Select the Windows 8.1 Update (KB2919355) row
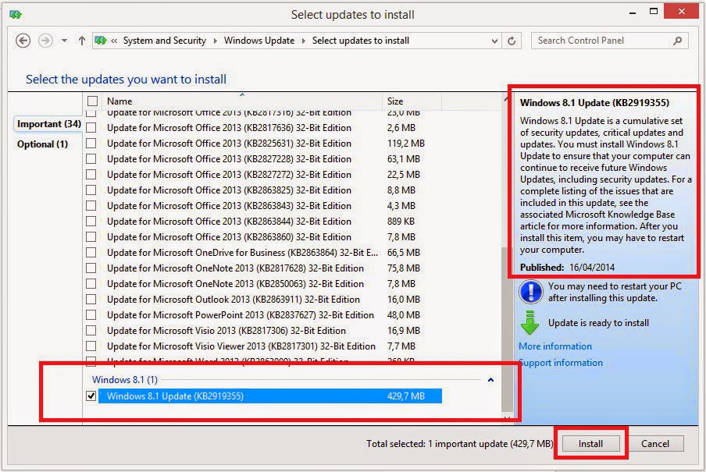This screenshot has width=706, height=472. point(269,396)
